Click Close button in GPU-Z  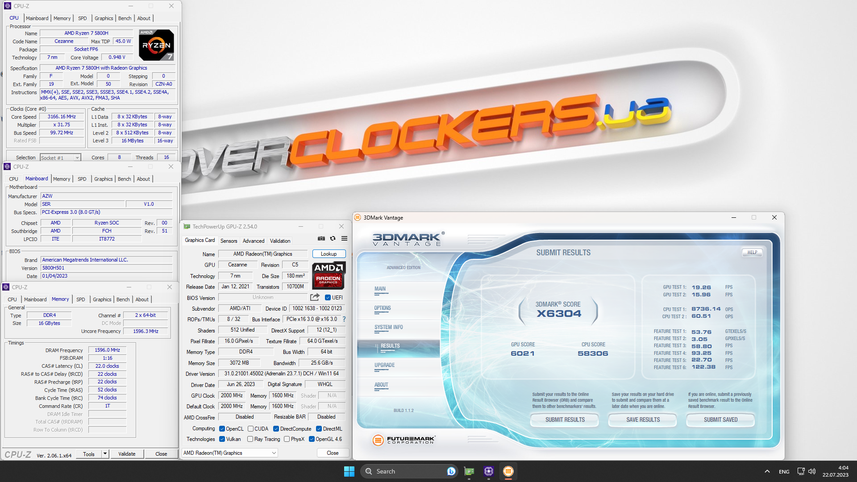(x=333, y=453)
